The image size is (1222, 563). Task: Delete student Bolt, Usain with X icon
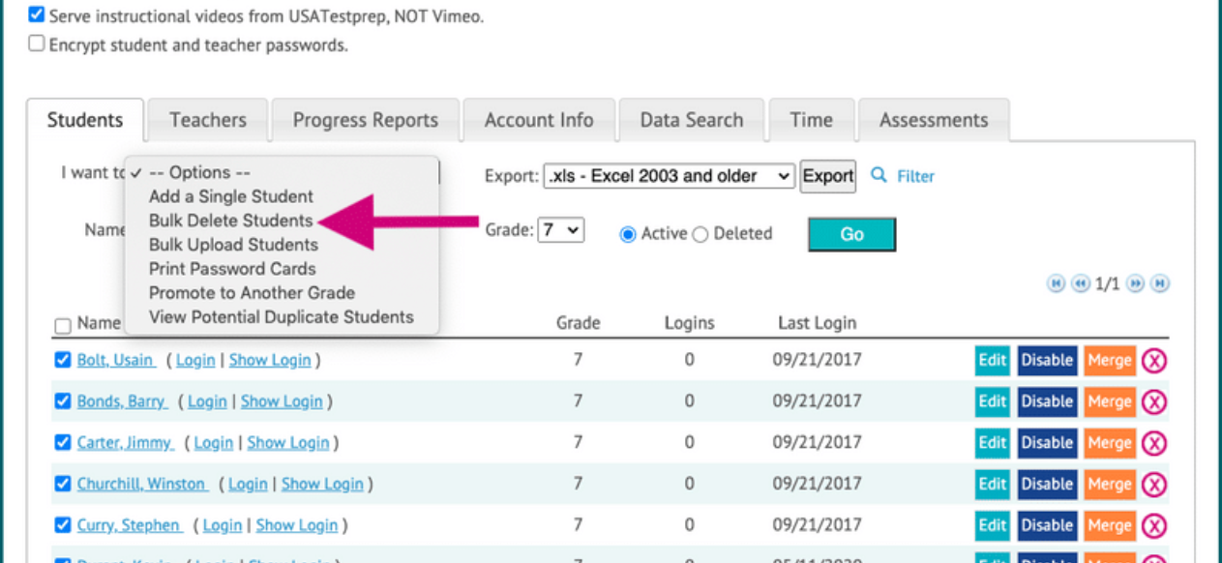tap(1154, 361)
